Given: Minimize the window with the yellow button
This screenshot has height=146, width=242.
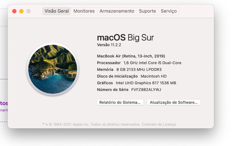Looking at the screenshot, I should 21,11.
